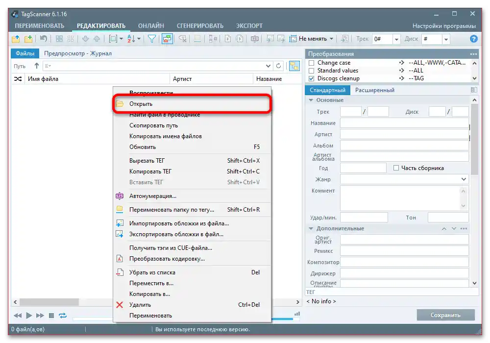Collapse the Дополнительные section
Viewport: 490px width, 343px height.
[x=311, y=229]
